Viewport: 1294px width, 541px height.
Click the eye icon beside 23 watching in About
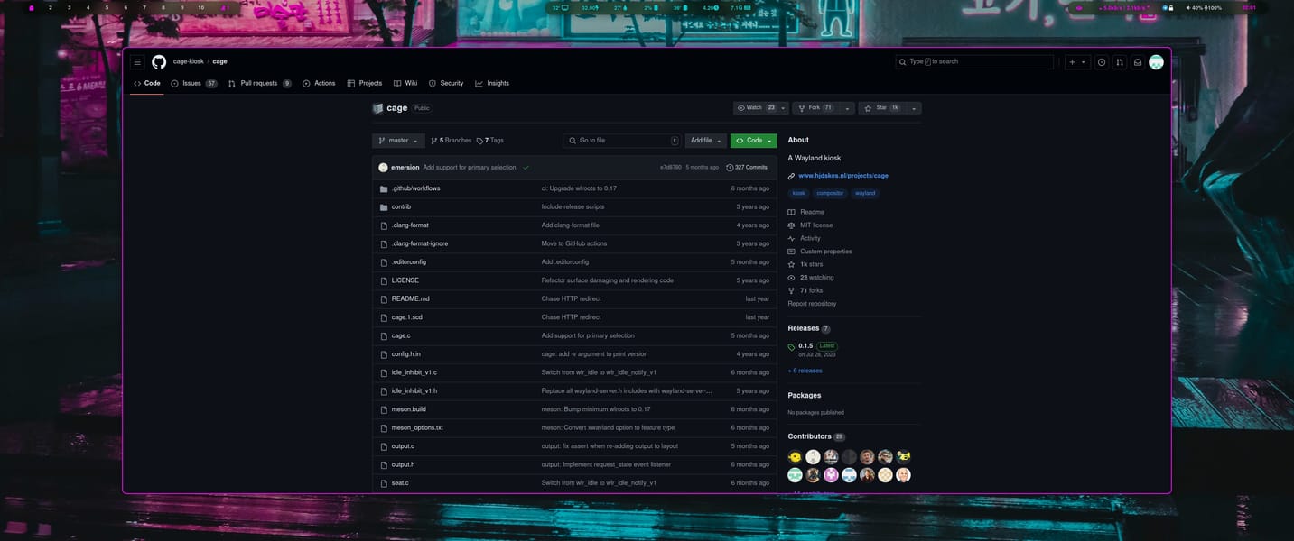coord(792,278)
